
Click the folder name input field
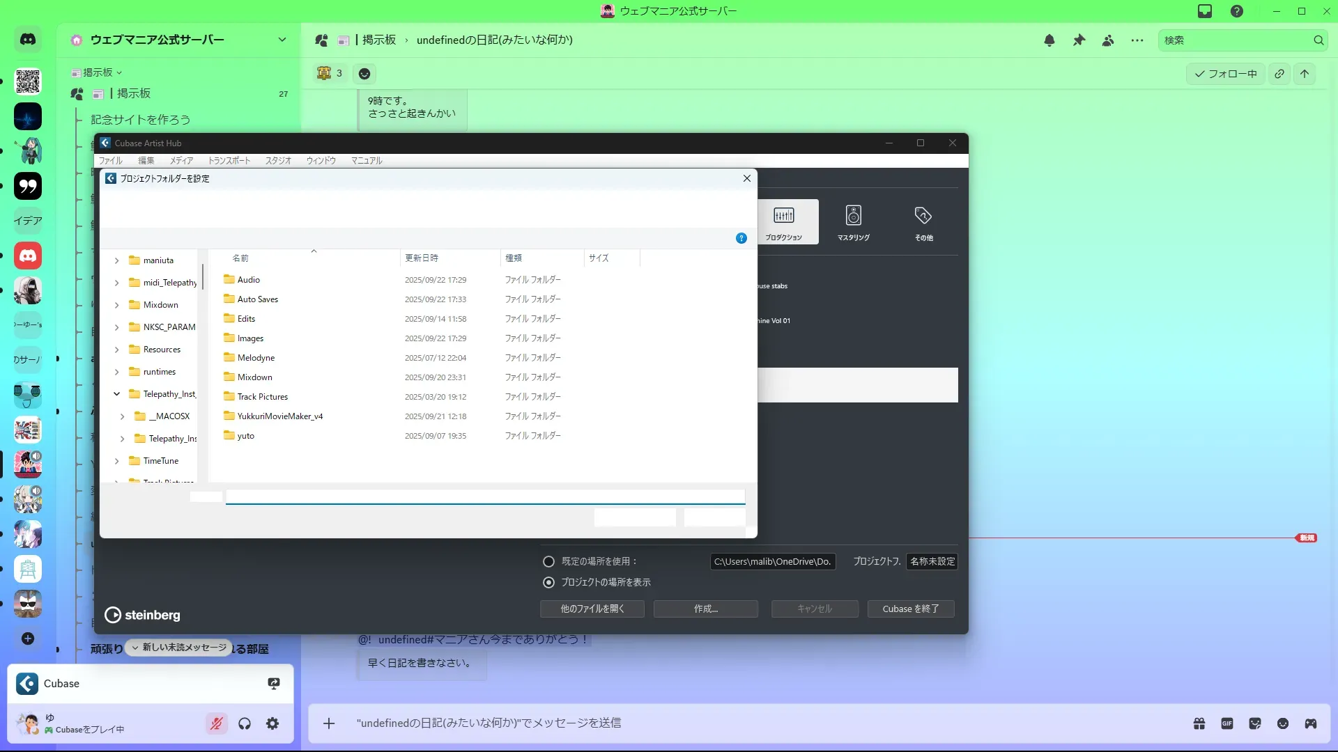click(x=485, y=496)
